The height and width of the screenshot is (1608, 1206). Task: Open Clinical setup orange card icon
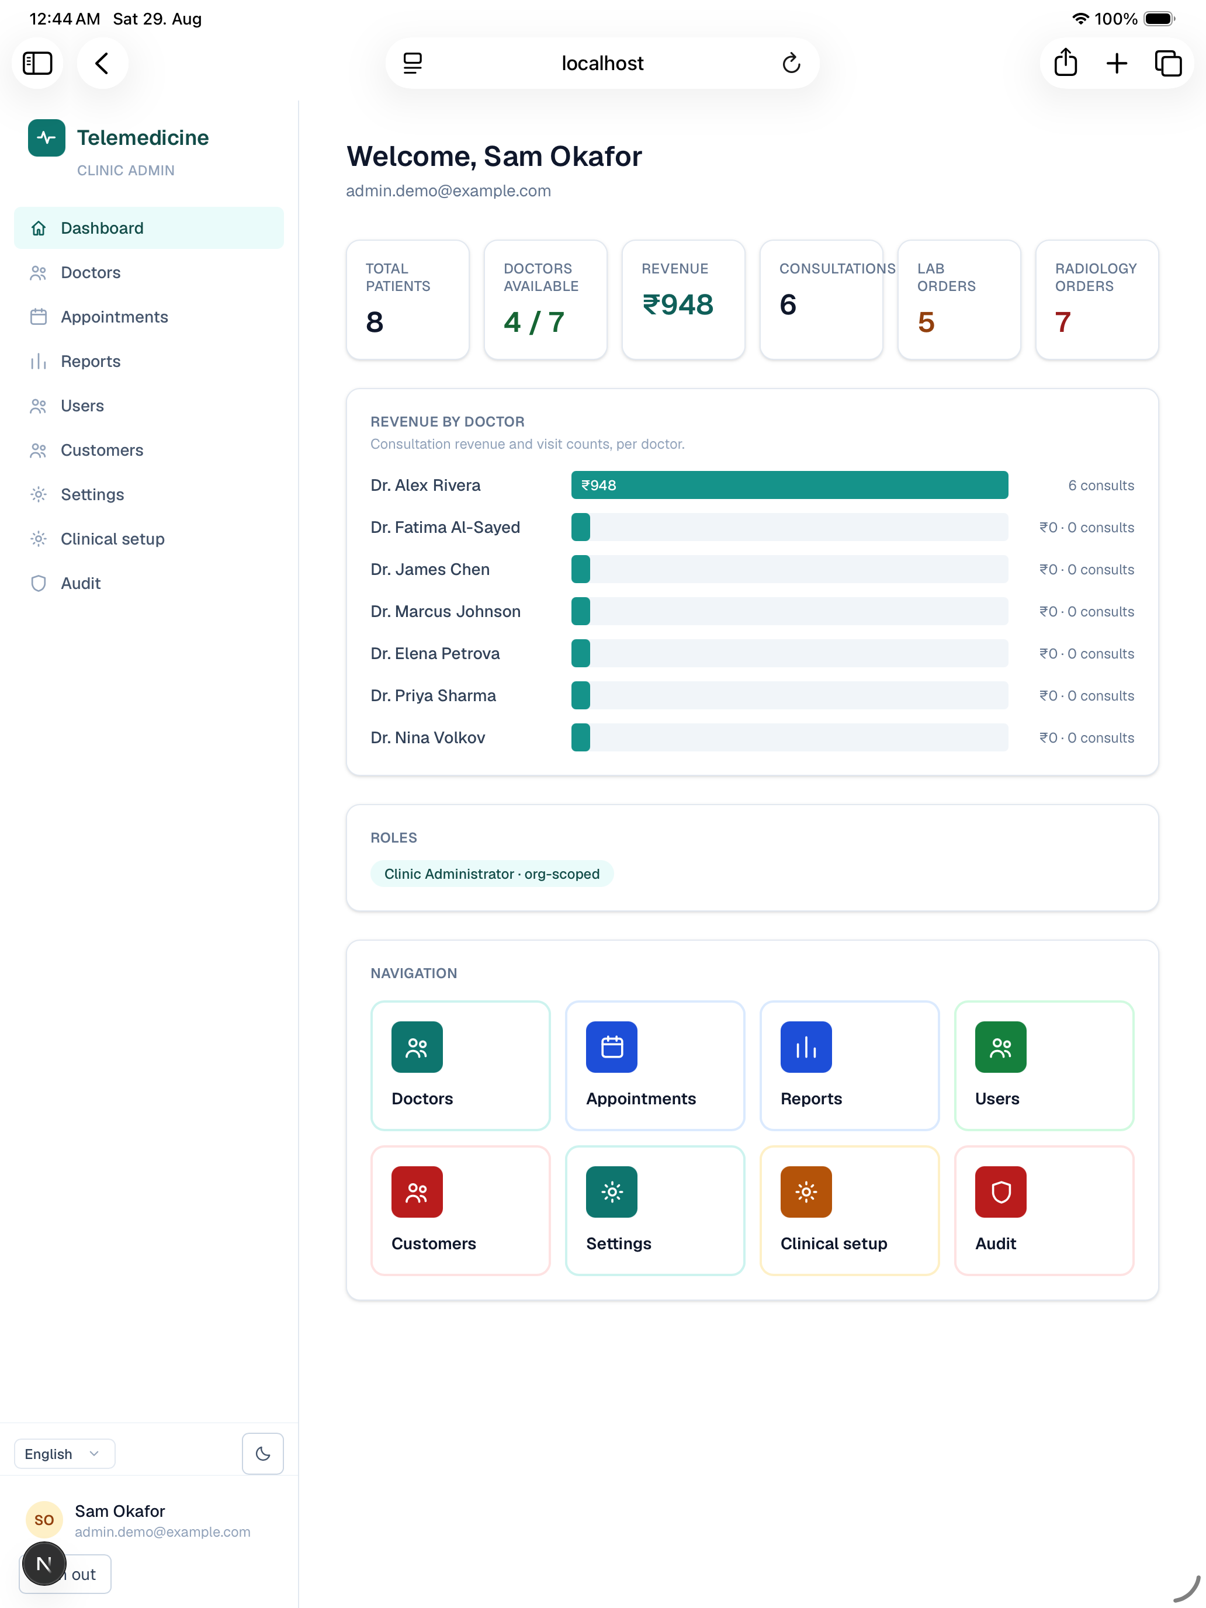pyautogui.click(x=805, y=1191)
